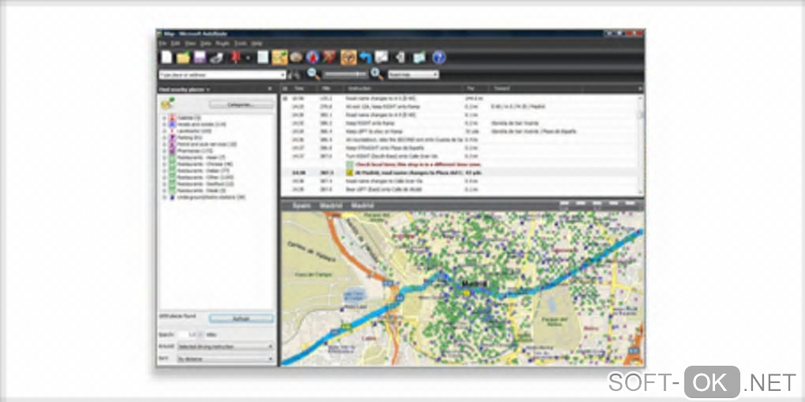Open the Around dropdown in the search panel
The height and width of the screenshot is (402, 805).
(x=225, y=347)
